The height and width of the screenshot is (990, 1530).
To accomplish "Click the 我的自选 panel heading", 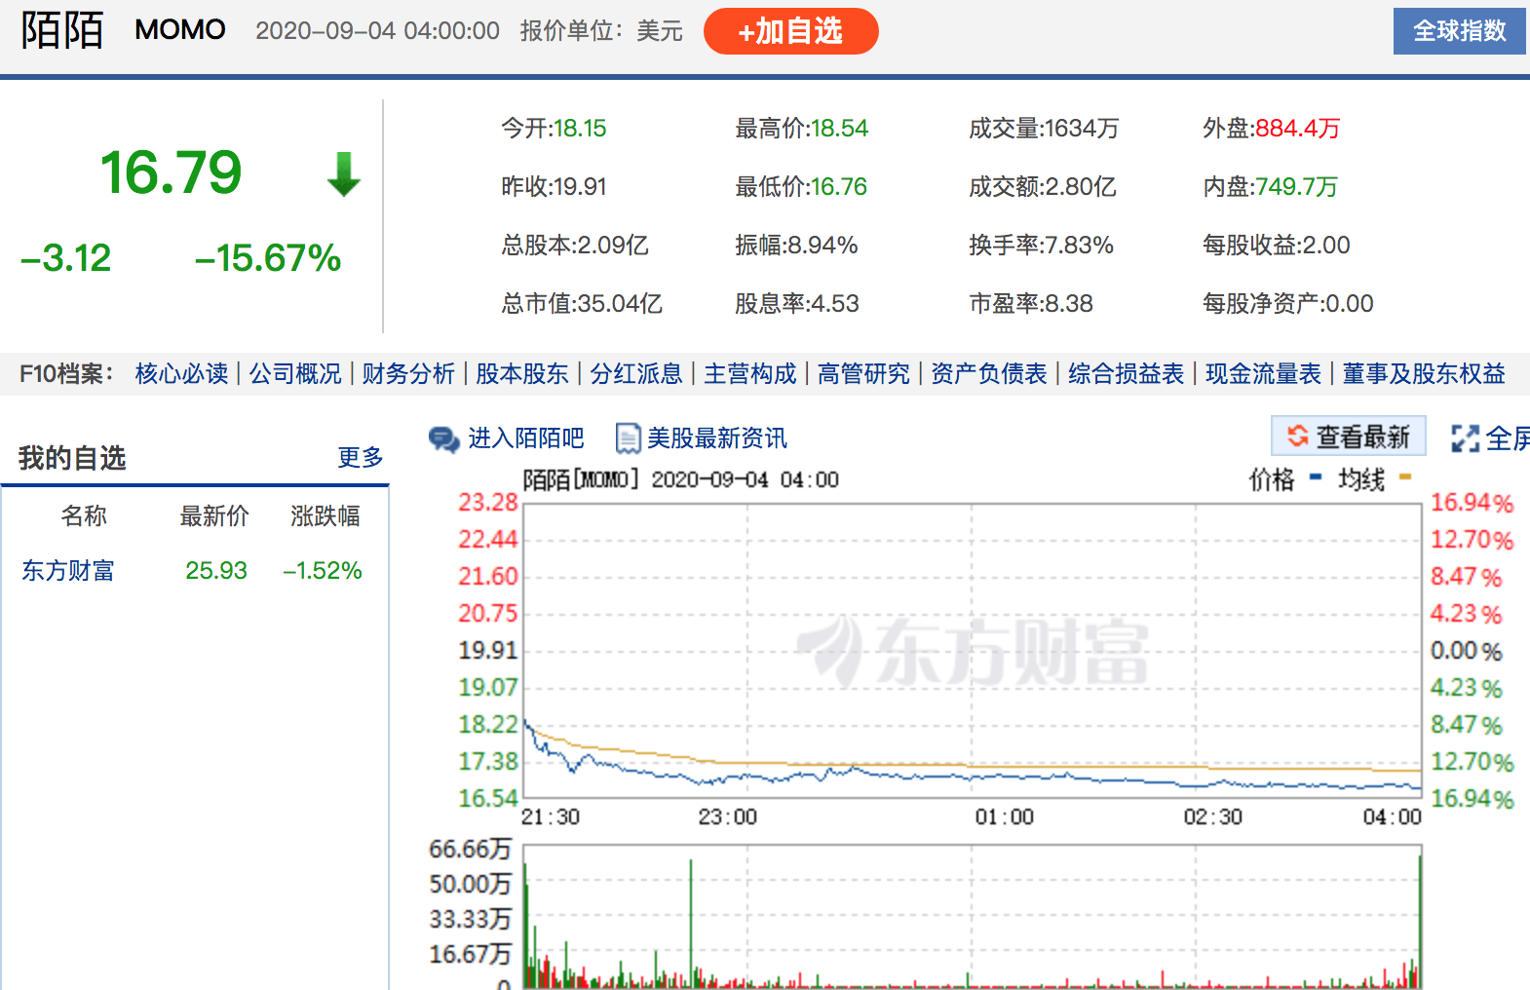I will coord(72,458).
